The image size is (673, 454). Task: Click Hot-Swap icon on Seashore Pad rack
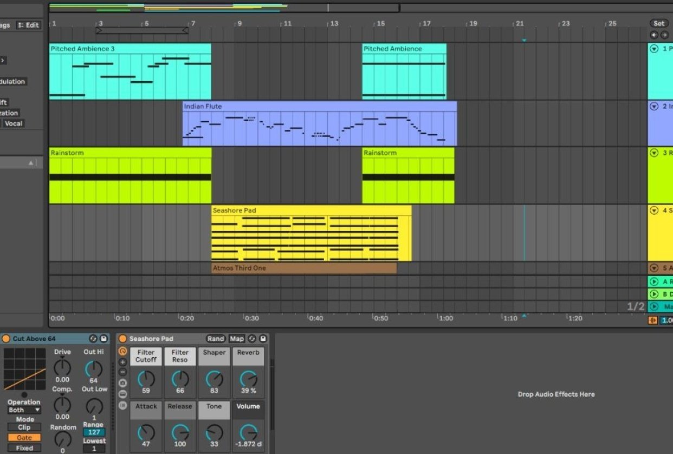coord(252,339)
